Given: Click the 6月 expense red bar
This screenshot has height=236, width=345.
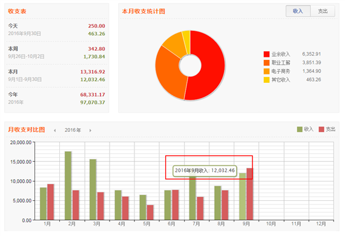Looking at the screenshot, I should [x=176, y=205].
